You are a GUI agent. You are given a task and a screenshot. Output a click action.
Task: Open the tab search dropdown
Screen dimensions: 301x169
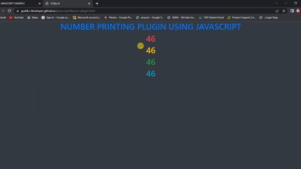coord(277,3)
